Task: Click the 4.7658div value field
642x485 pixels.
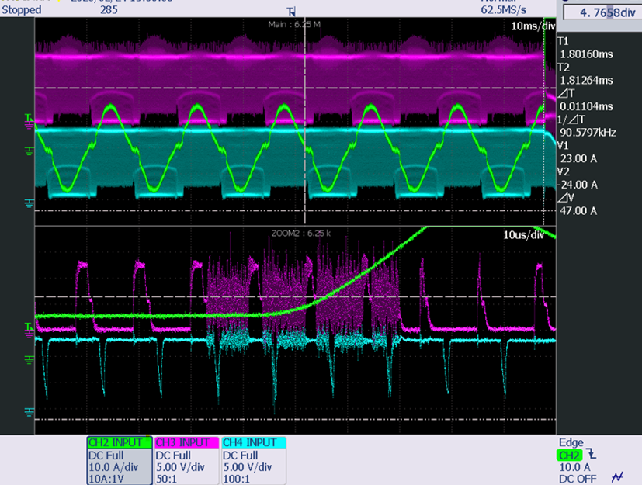Action: tap(602, 12)
